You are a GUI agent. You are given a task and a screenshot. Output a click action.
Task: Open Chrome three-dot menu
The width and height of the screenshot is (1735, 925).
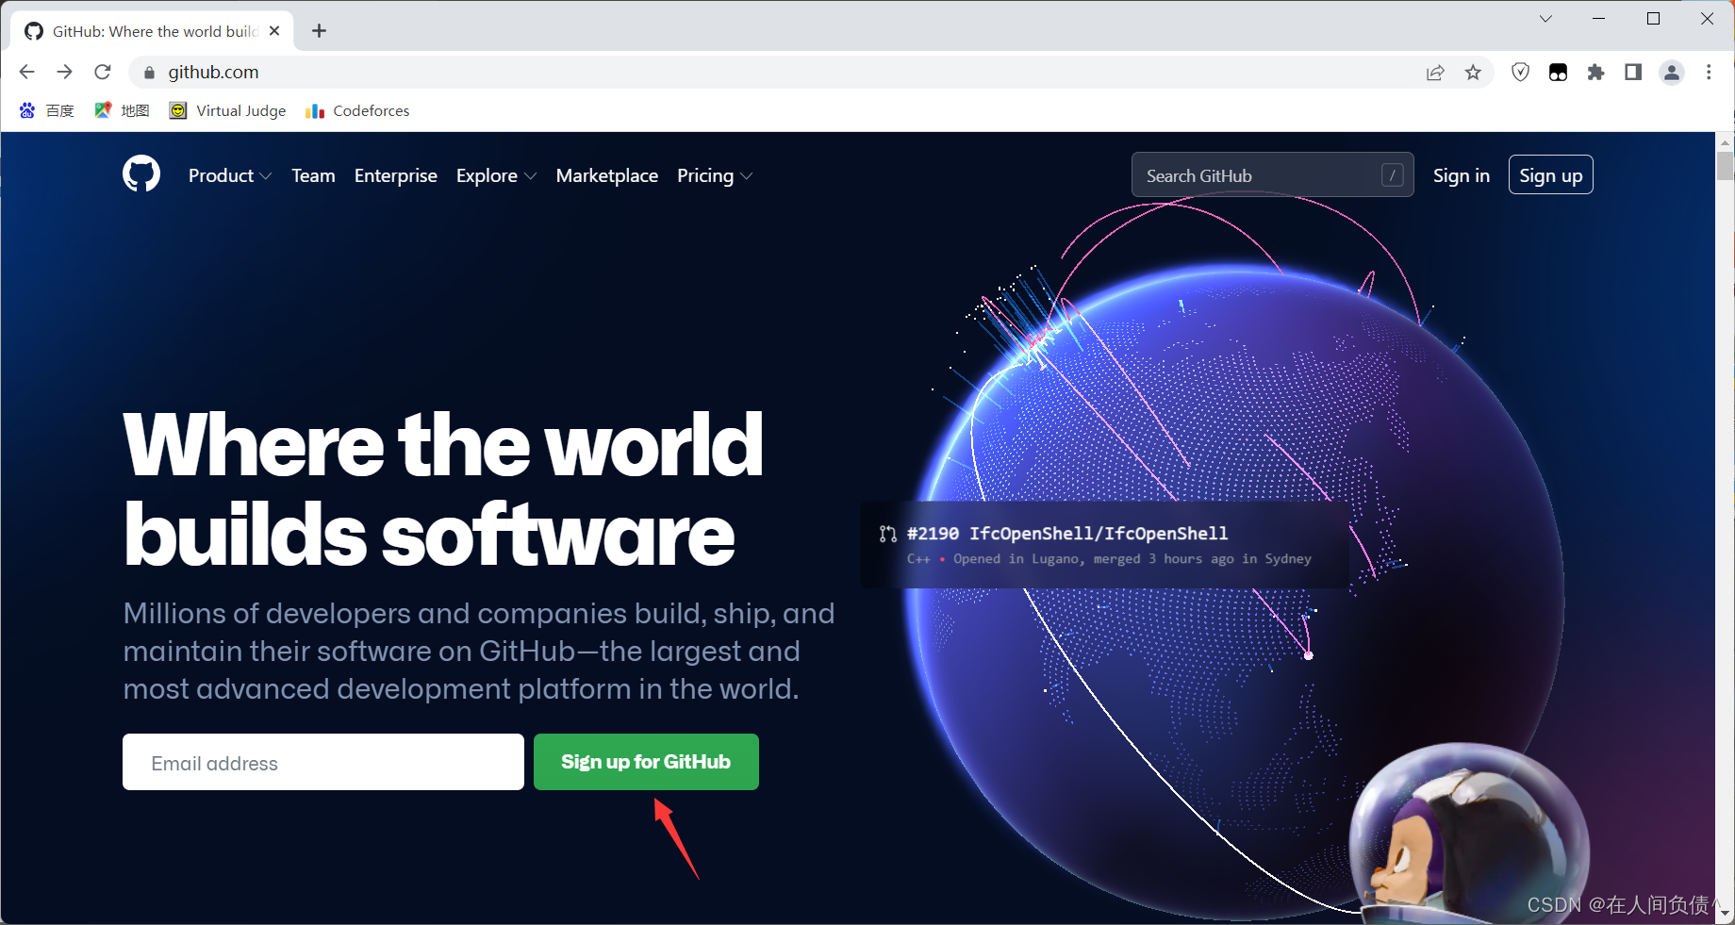pyautogui.click(x=1709, y=73)
